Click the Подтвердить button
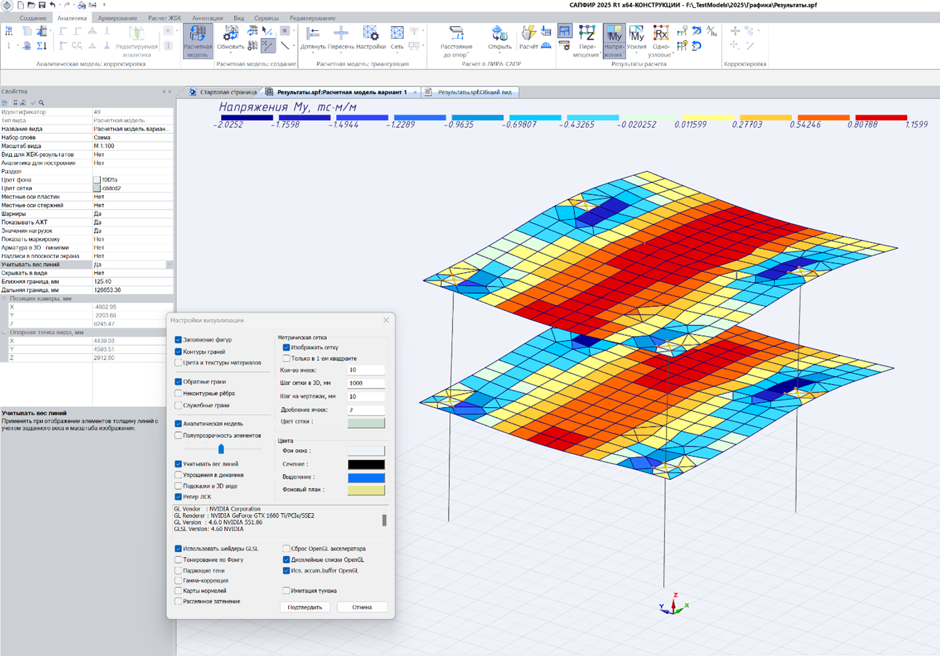Image resolution: width=940 pixels, height=656 pixels. [x=305, y=607]
